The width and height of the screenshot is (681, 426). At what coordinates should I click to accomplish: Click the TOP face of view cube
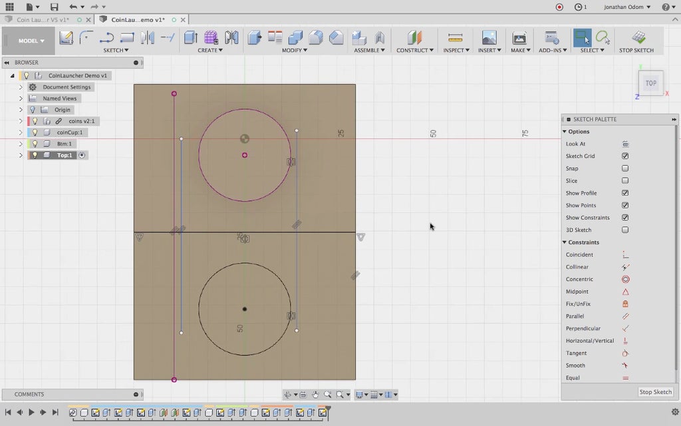click(x=651, y=83)
